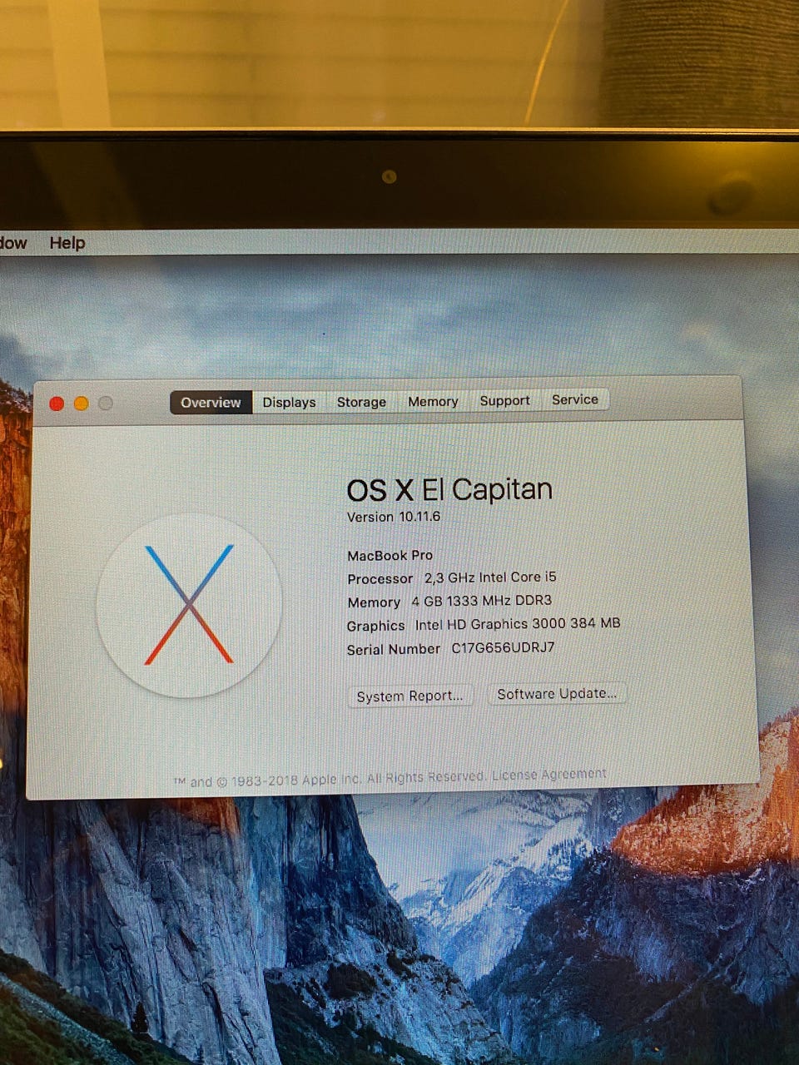
Task: Click the greyed-out zoom window button
Action: 105,404
